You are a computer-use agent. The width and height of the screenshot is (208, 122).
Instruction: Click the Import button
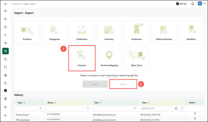click(x=95, y=84)
